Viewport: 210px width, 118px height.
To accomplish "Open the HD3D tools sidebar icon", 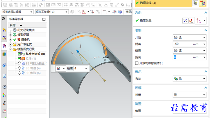I will point(4,65).
